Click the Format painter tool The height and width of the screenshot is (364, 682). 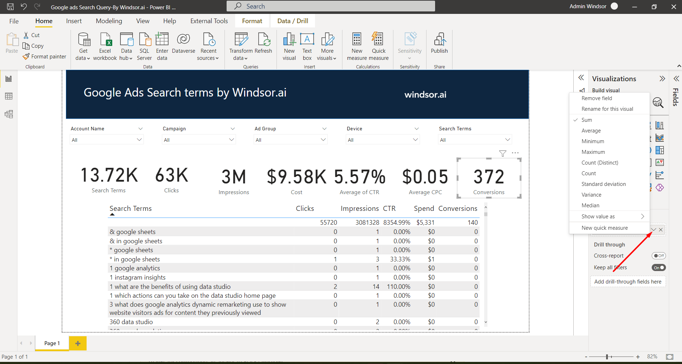coord(45,57)
